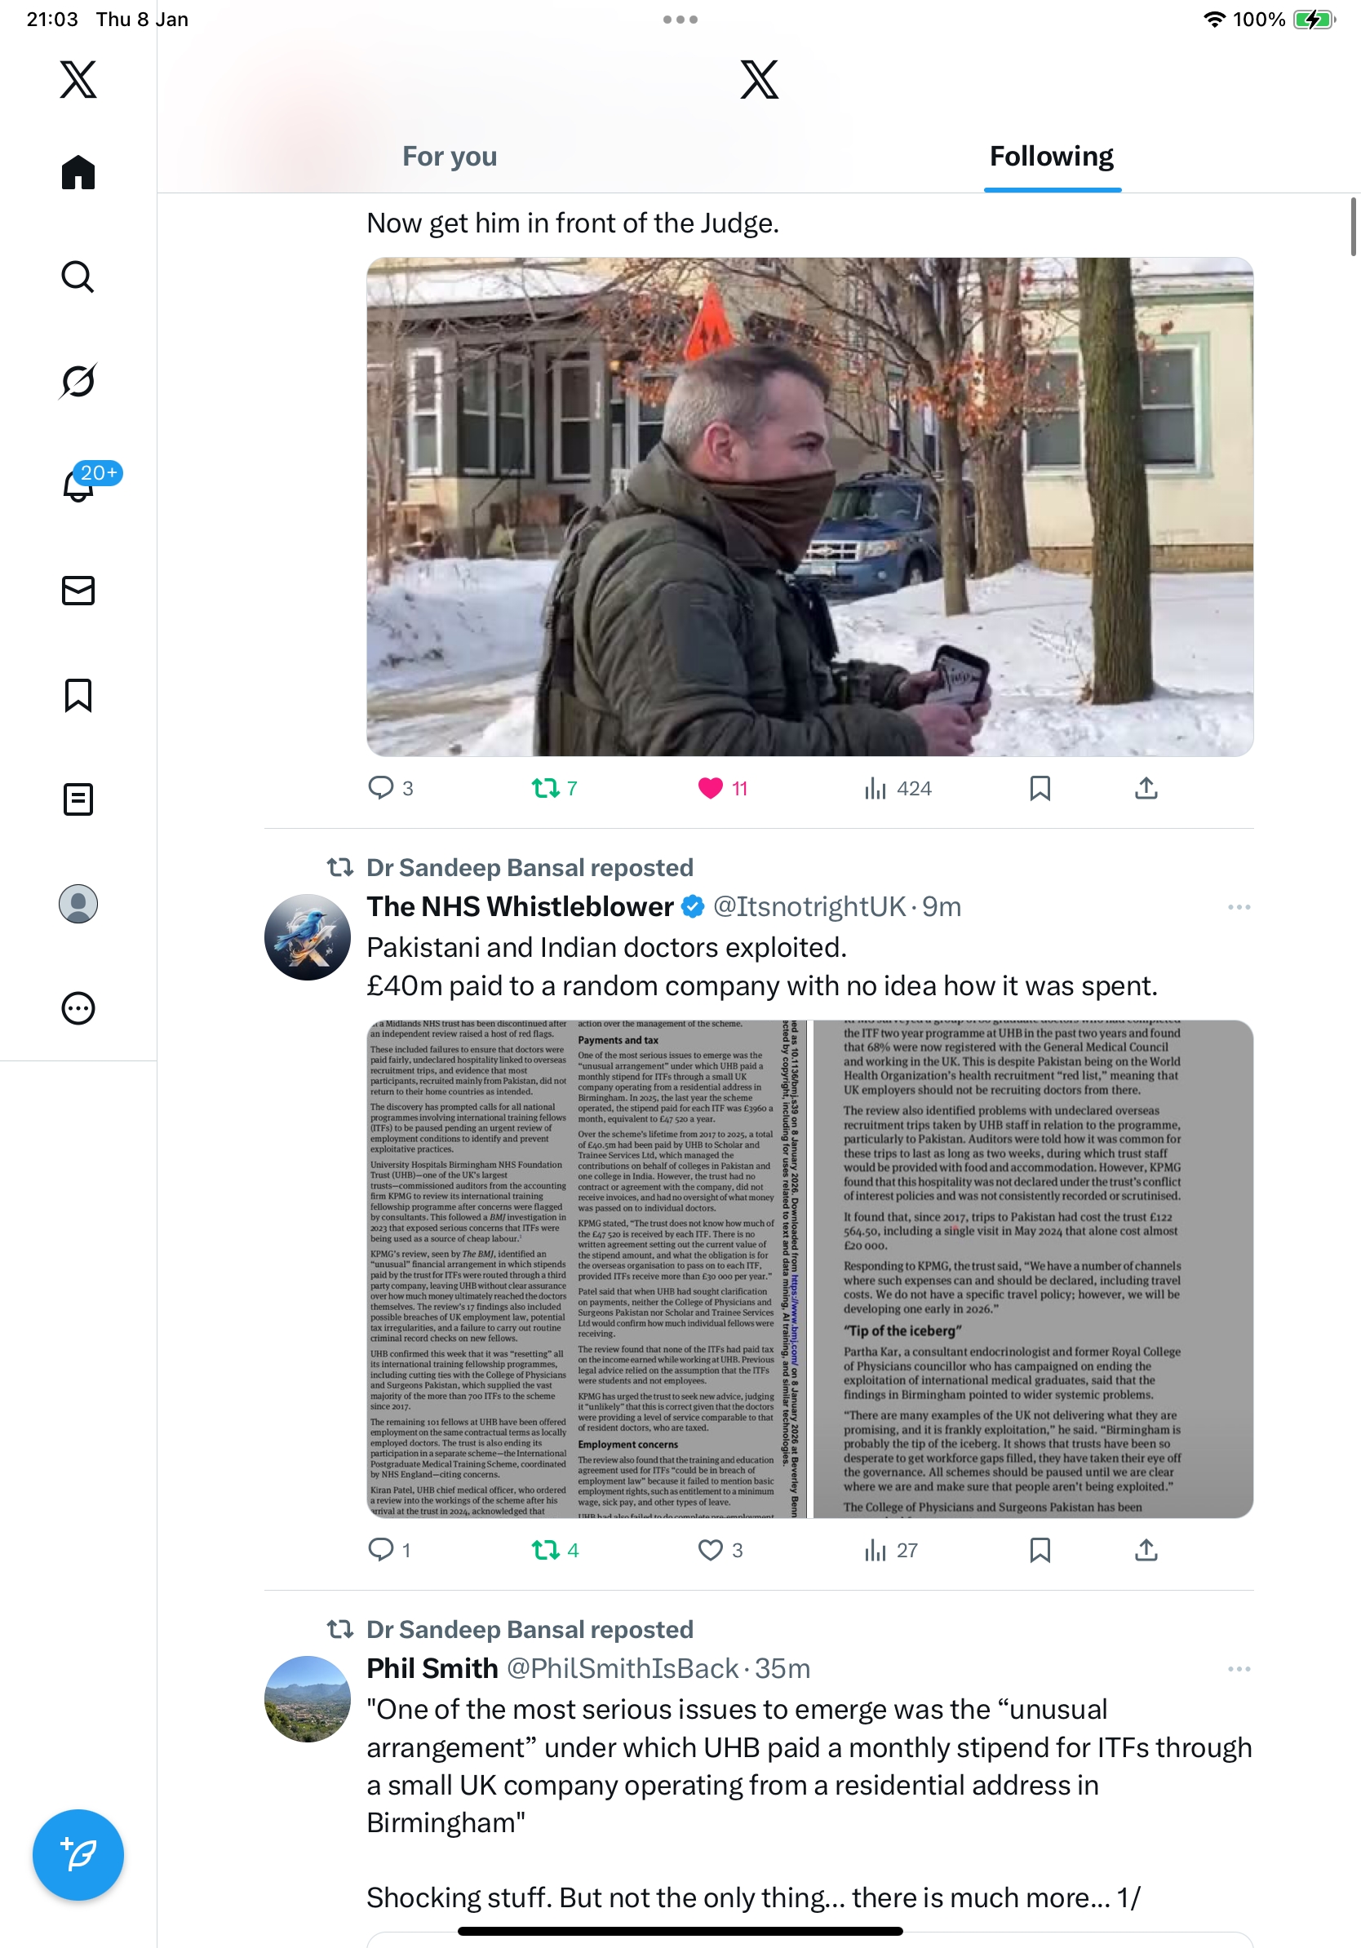Image resolution: width=1361 pixels, height=1948 pixels.
Task: Open more options on Phil Smith's post
Action: pos(1239,1669)
